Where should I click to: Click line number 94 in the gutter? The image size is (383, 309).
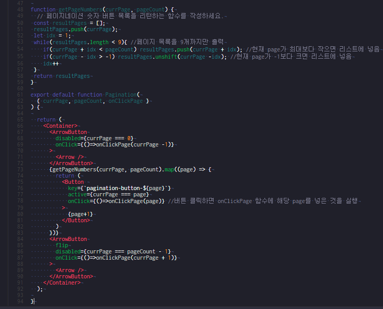tap(20, 301)
